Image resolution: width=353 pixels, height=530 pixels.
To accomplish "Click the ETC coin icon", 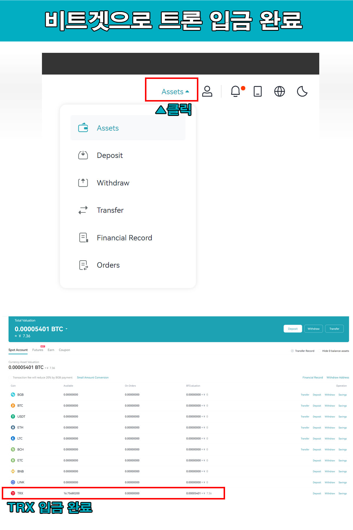I will [13, 460].
